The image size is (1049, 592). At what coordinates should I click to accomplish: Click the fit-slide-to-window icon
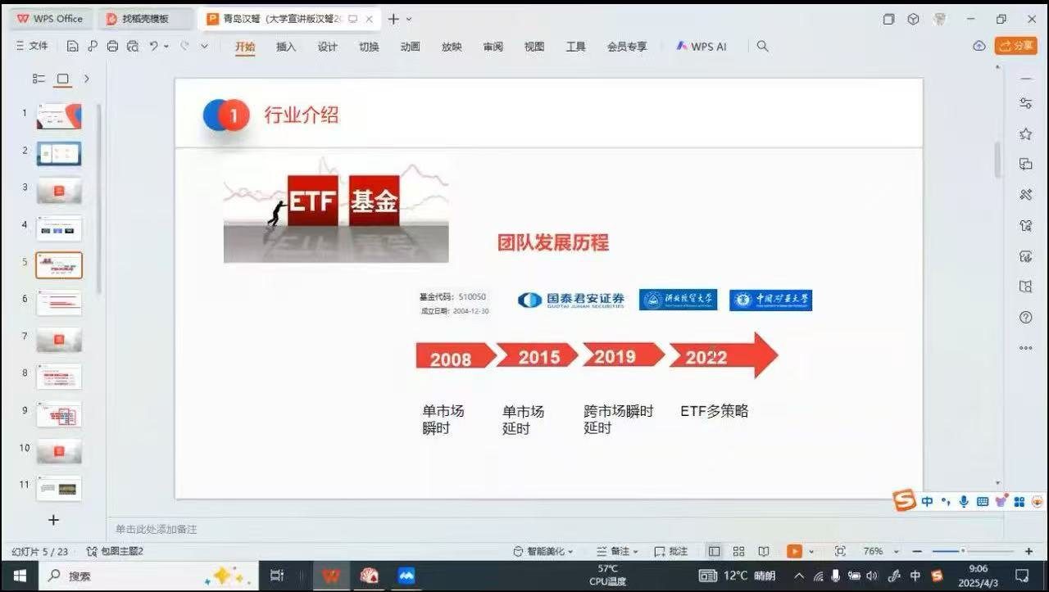point(840,551)
